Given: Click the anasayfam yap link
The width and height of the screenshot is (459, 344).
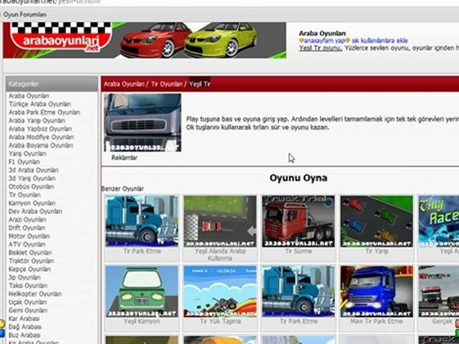Looking at the screenshot, I should coord(324,41).
